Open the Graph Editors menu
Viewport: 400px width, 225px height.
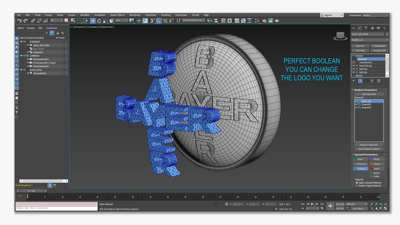coord(117,15)
